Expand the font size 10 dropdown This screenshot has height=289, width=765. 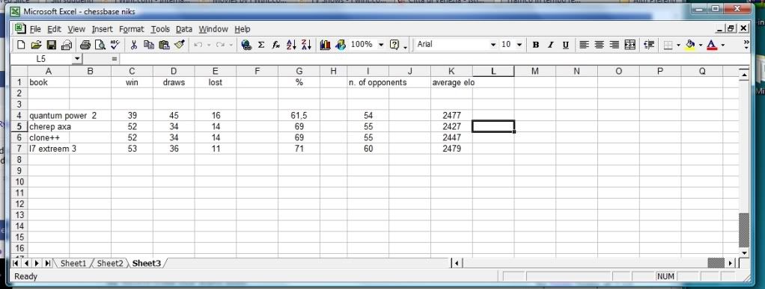(519, 44)
